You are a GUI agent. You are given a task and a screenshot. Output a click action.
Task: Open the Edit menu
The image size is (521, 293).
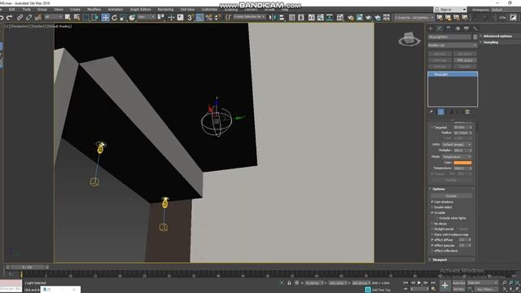[12, 9]
